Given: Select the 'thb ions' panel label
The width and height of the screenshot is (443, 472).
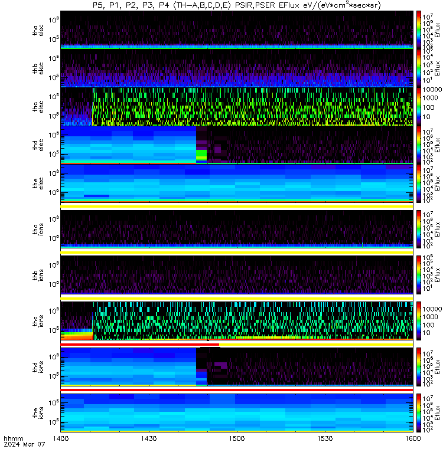Looking at the screenshot, I should 38,275.
